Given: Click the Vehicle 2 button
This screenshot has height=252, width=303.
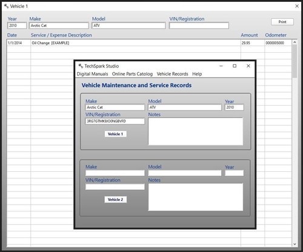Looking at the screenshot, I should [116, 200].
